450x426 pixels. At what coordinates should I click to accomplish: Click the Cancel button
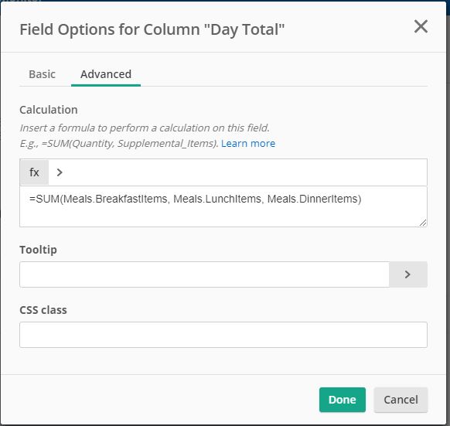point(401,400)
